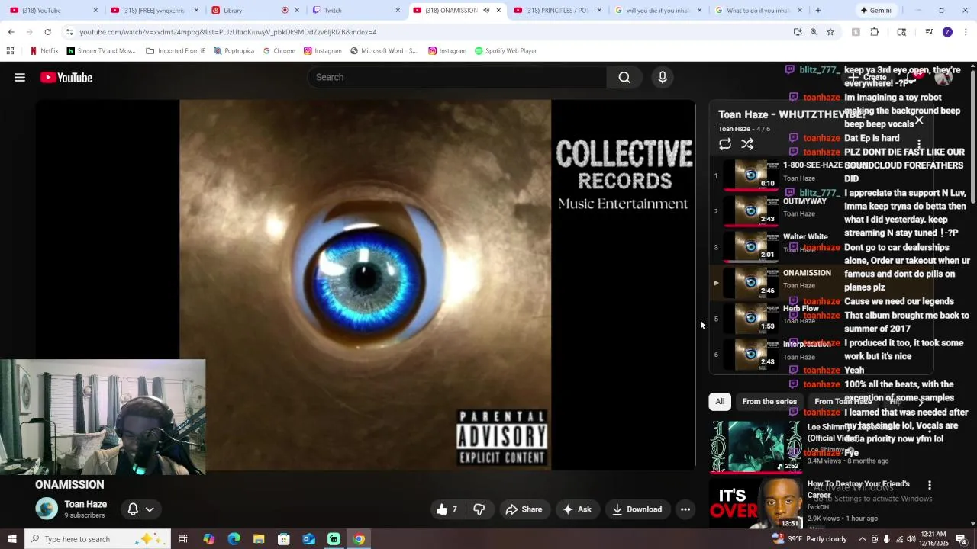Dislike the ONAMISSION video

pos(479,509)
